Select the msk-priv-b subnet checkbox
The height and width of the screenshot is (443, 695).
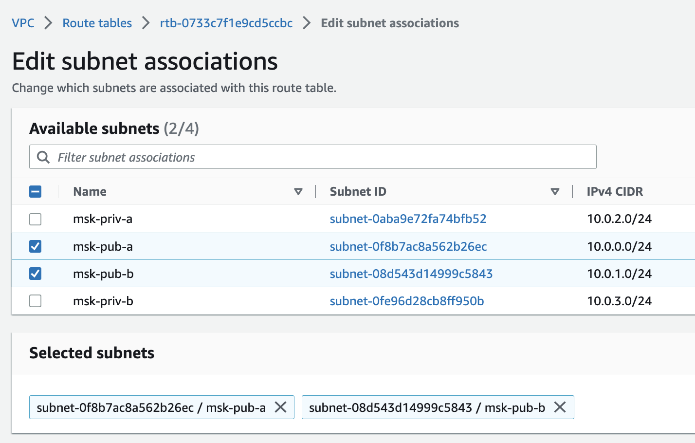(36, 301)
